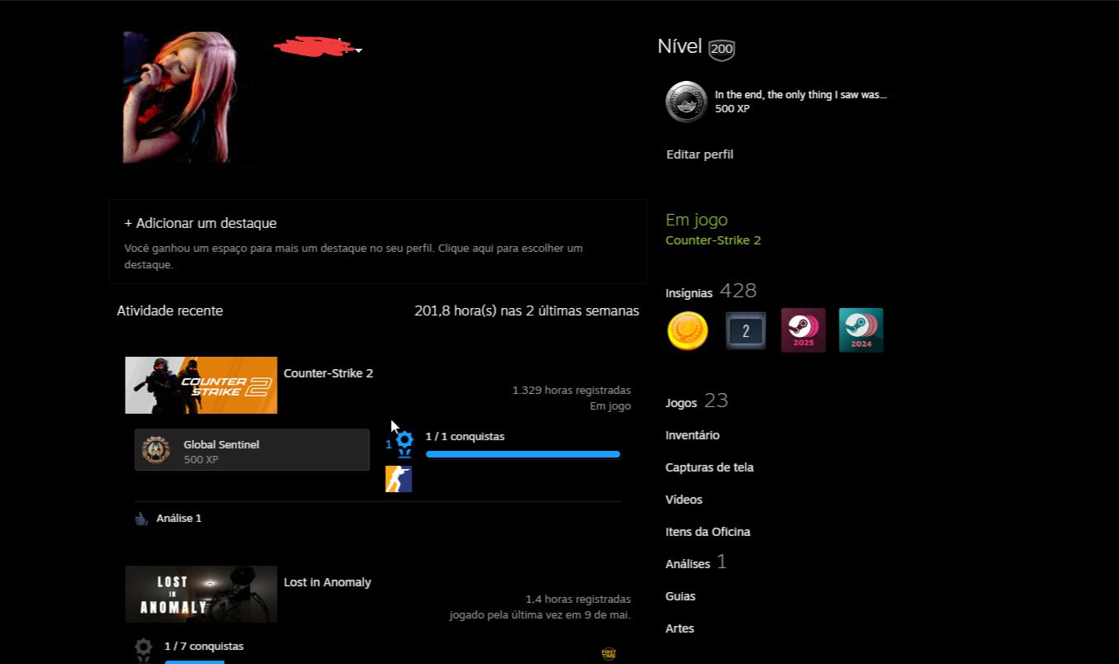Open Inventário
This screenshot has width=1119, height=664.
pos(693,435)
